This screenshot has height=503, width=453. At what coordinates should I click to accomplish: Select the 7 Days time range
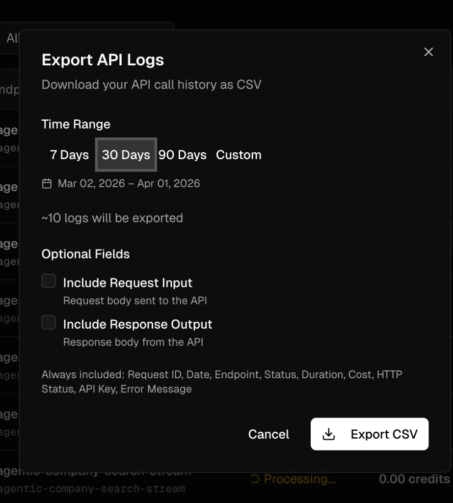coord(69,154)
